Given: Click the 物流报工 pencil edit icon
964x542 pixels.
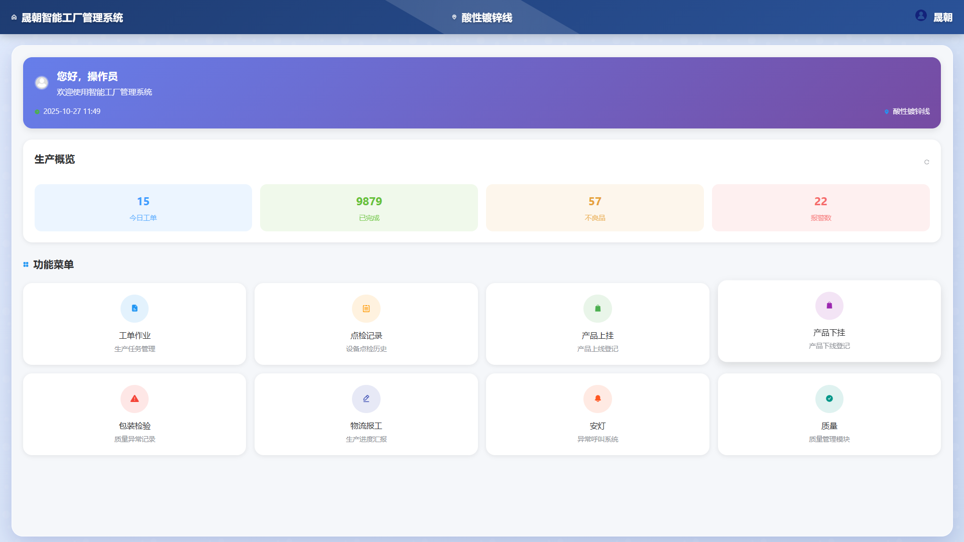Looking at the screenshot, I should pos(366,399).
